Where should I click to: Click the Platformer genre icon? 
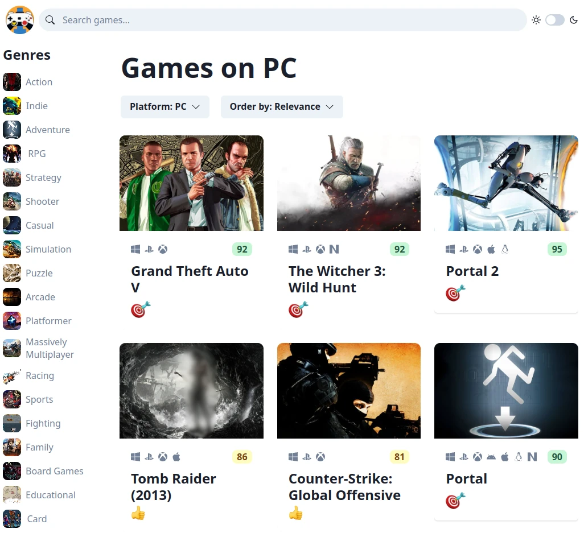(x=12, y=321)
